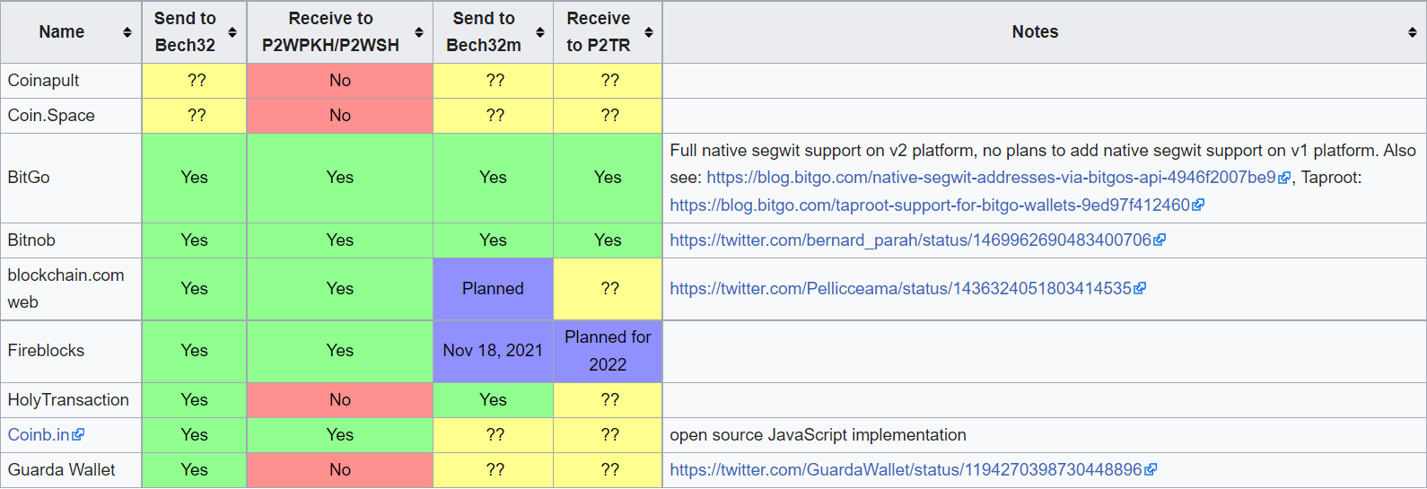Sort by Notes column arrows
This screenshot has width=1427, height=489.
tap(1413, 32)
